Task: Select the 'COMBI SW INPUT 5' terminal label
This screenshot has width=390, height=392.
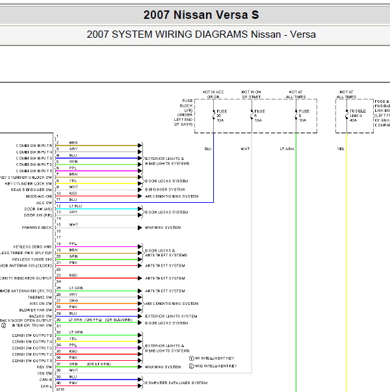Action: coord(34,146)
